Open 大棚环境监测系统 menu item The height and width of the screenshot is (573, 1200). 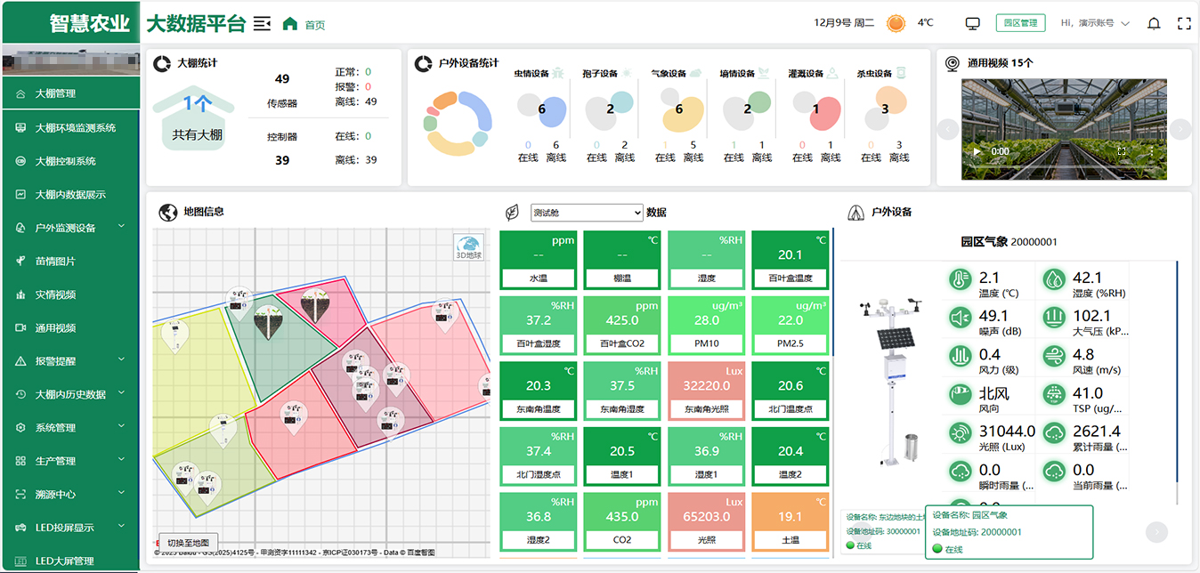point(75,128)
